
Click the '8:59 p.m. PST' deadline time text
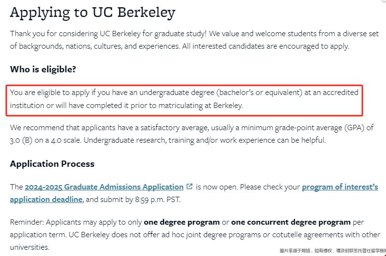158,200
